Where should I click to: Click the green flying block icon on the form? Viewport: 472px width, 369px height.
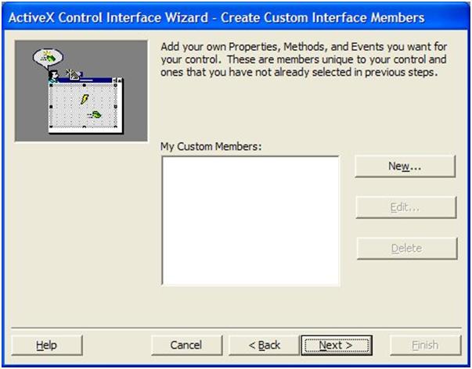click(x=95, y=115)
